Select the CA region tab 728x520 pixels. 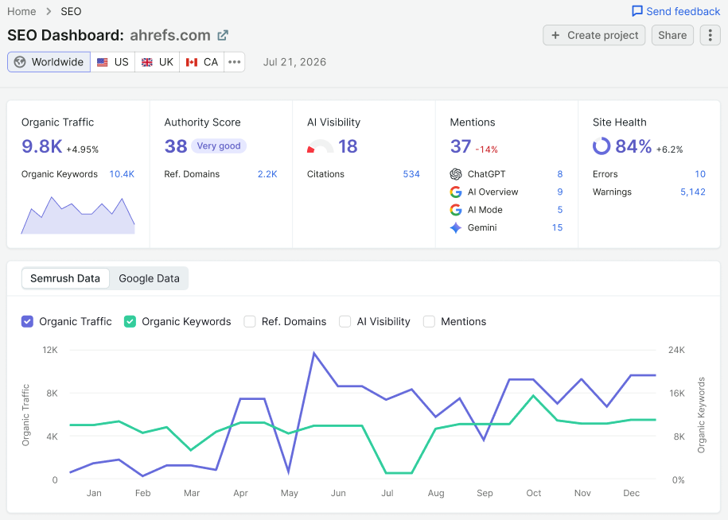tap(202, 62)
